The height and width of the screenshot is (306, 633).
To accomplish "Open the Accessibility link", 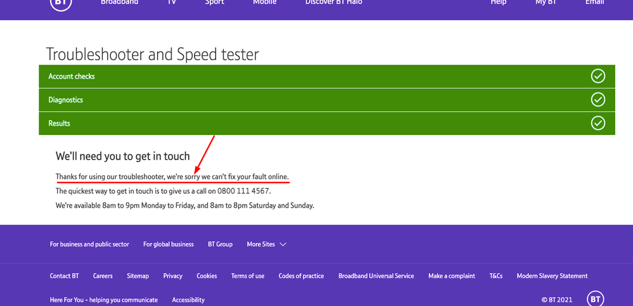I will [x=188, y=300].
